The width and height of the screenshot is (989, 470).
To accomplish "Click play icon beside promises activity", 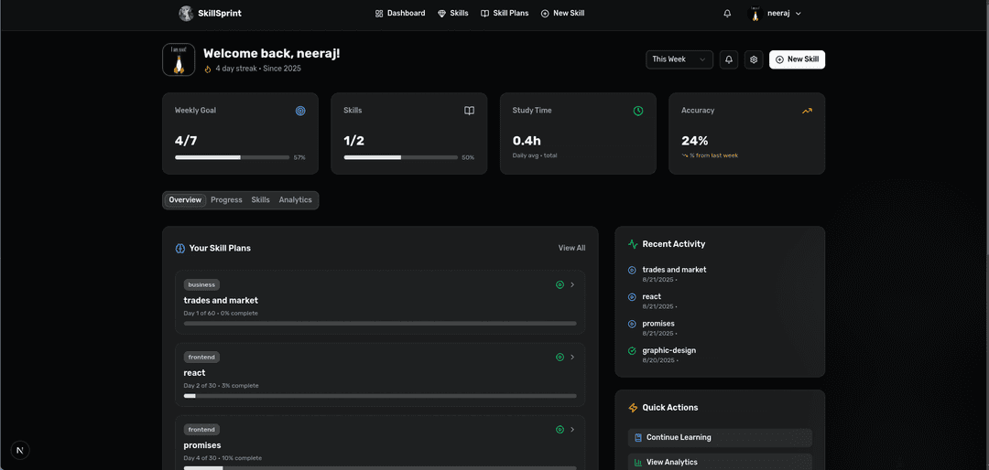I will click(632, 324).
